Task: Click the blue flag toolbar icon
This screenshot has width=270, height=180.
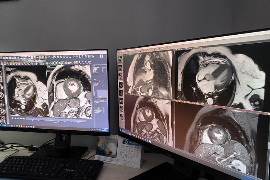Action: (x=38, y=63)
